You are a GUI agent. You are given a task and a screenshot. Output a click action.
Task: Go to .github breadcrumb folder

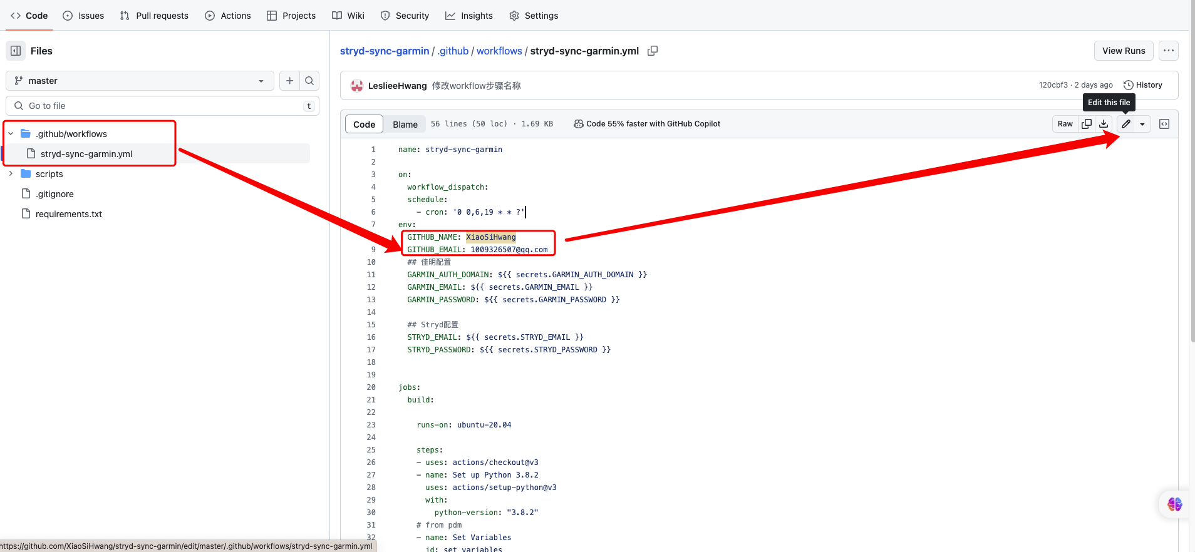tap(453, 51)
